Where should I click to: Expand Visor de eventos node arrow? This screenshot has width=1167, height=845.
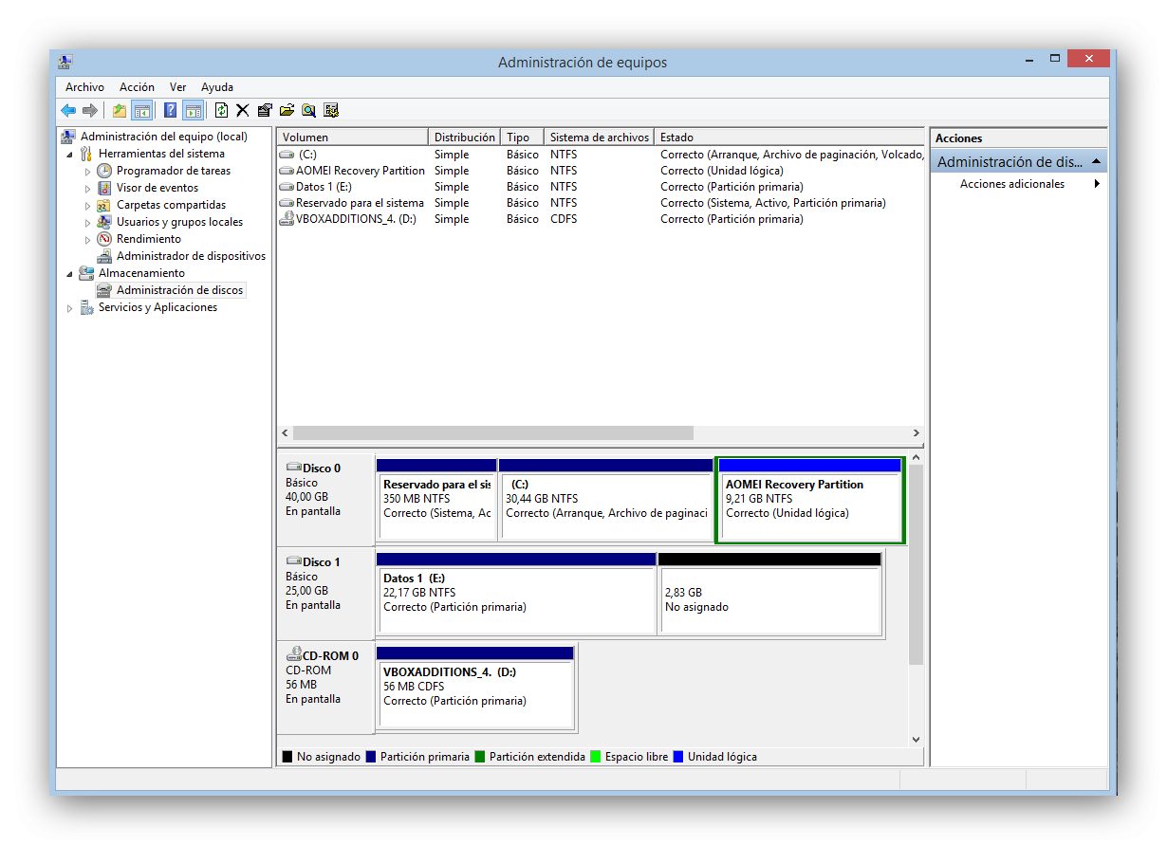tap(87, 189)
